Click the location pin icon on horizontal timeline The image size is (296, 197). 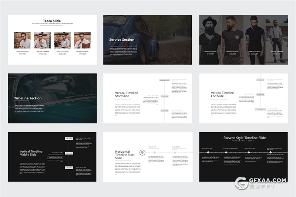click(x=142, y=152)
